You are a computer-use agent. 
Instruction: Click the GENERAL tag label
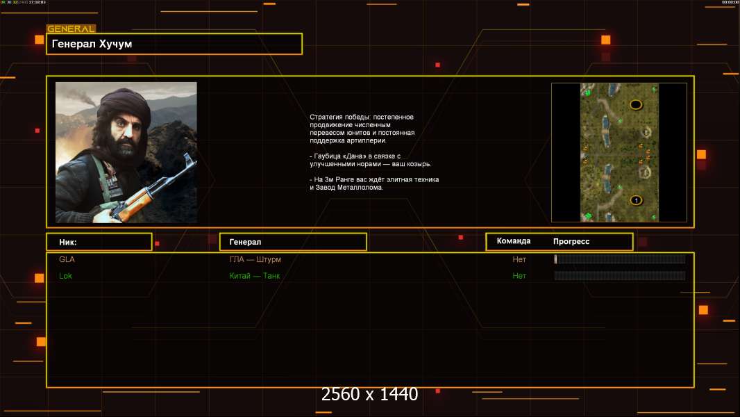(x=72, y=28)
